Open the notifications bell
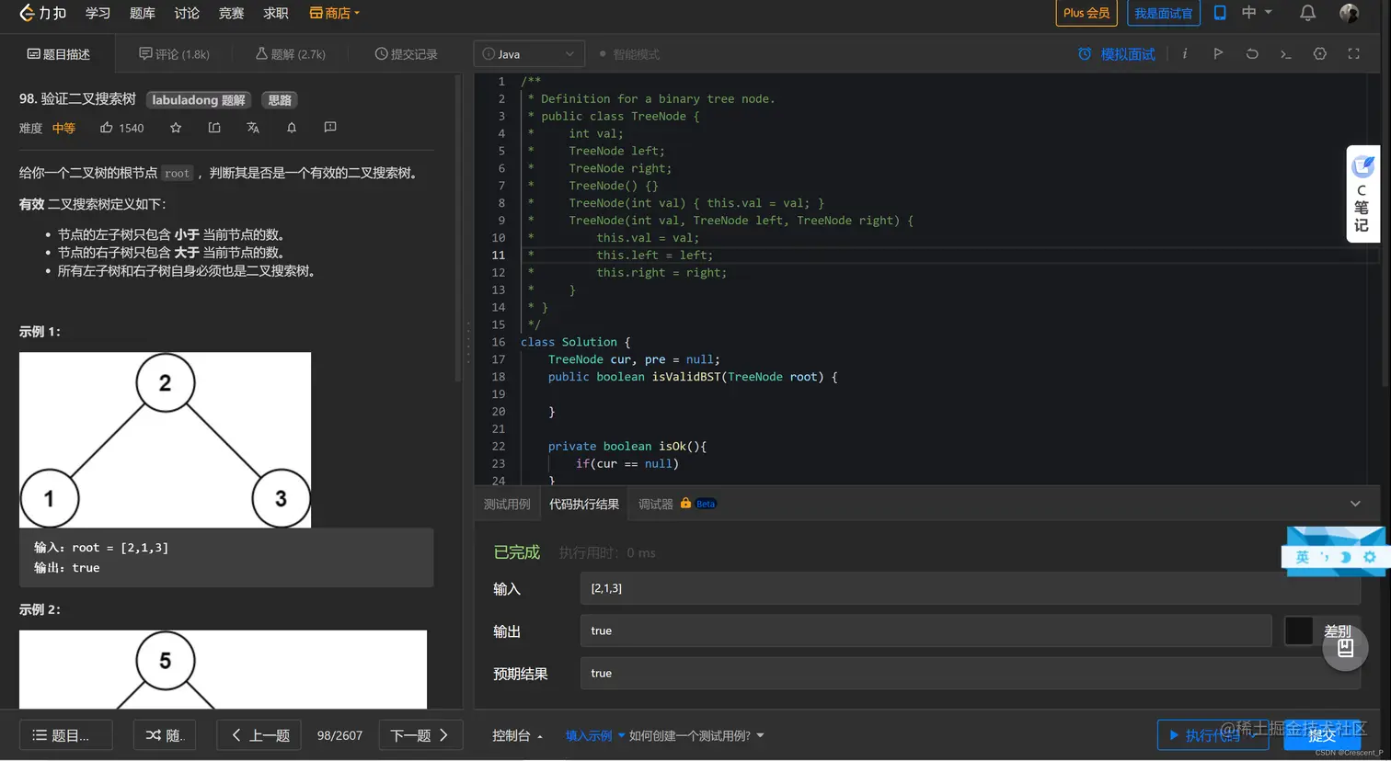The height and width of the screenshot is (761, 1391). [x=1307, y=13]
